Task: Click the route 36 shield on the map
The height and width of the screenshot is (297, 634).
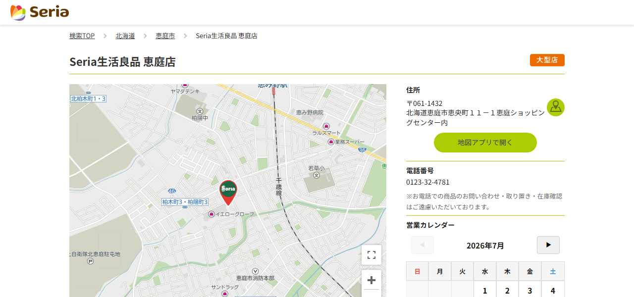Action: click(x=362, y=149)
